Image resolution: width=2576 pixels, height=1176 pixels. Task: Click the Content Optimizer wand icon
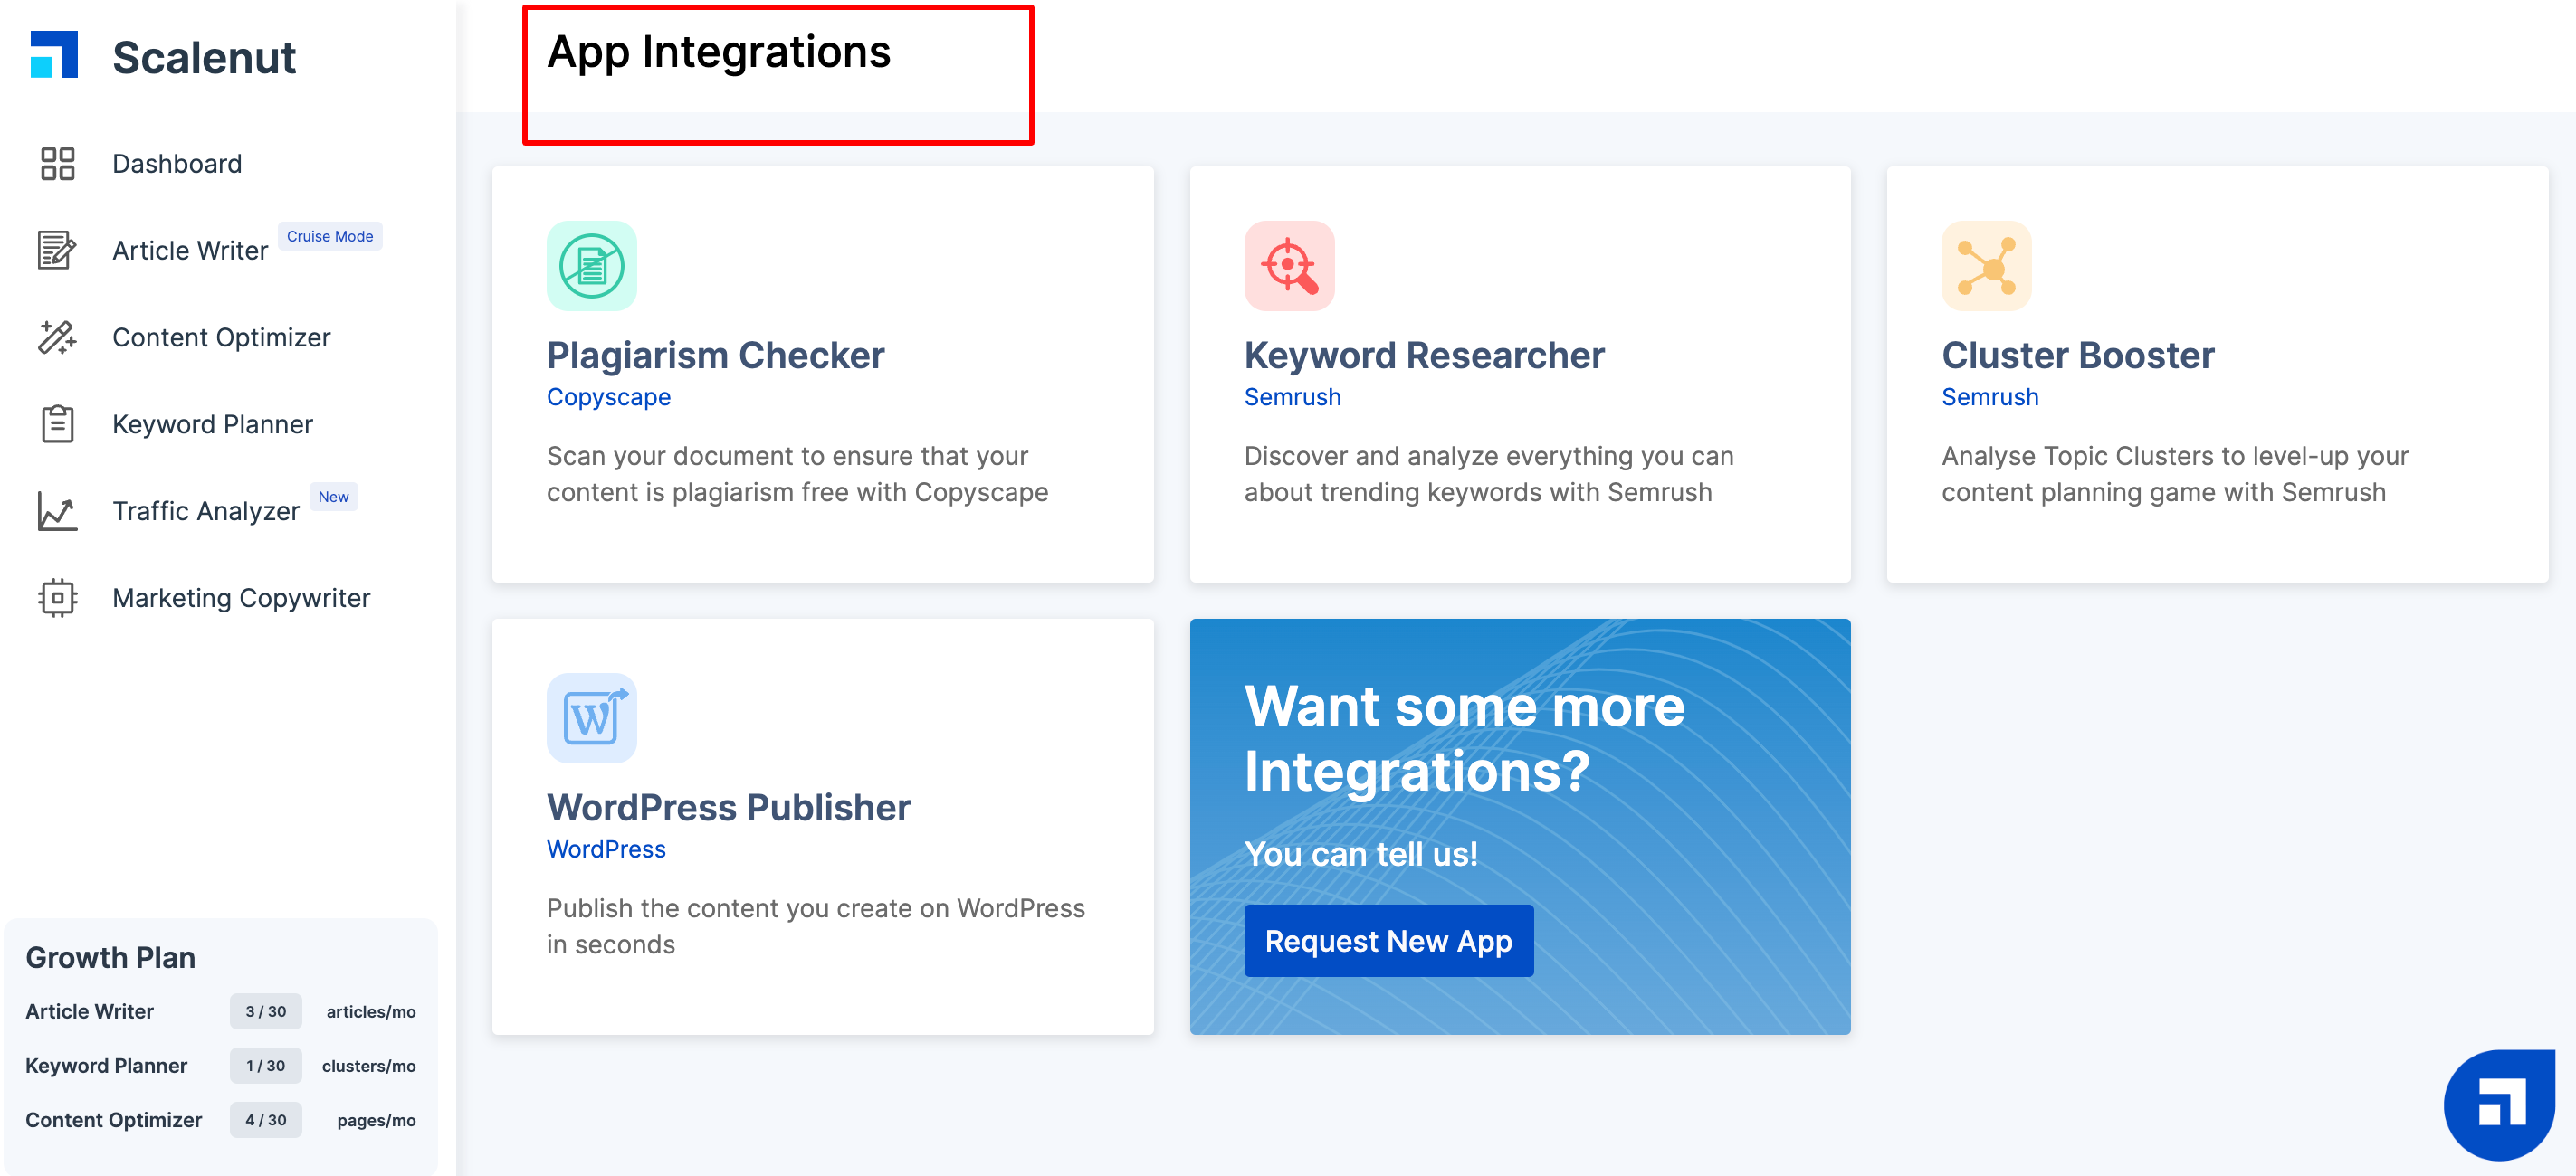[57, 337]
